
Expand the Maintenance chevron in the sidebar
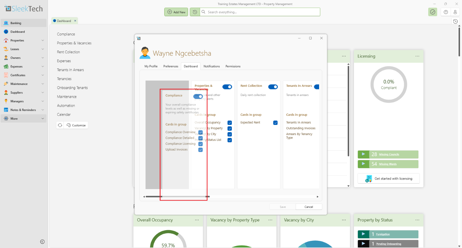[x=43, y=84]
